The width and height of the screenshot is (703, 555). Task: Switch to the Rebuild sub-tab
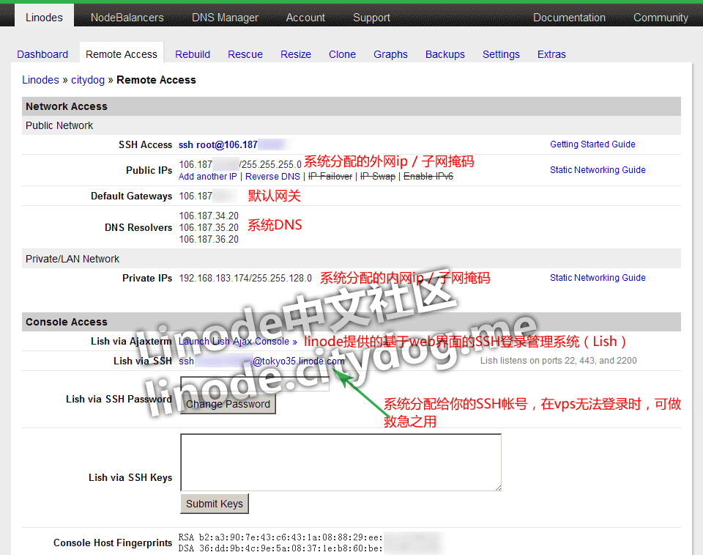click(193, 54)
